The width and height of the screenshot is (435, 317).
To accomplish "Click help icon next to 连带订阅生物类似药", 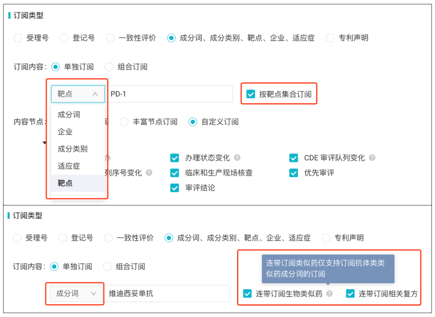I will (329, 293).
